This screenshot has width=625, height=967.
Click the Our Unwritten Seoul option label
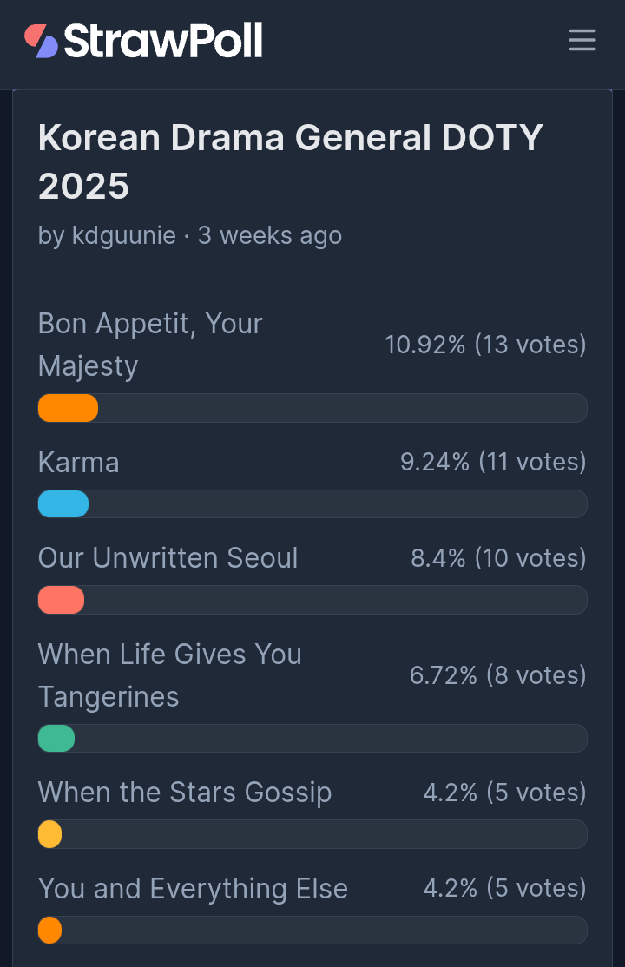coord(168,557)
